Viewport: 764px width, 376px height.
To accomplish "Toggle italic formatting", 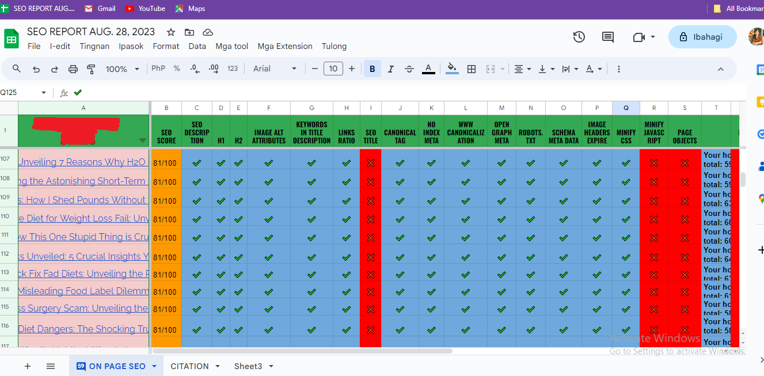I will point(391,69).
